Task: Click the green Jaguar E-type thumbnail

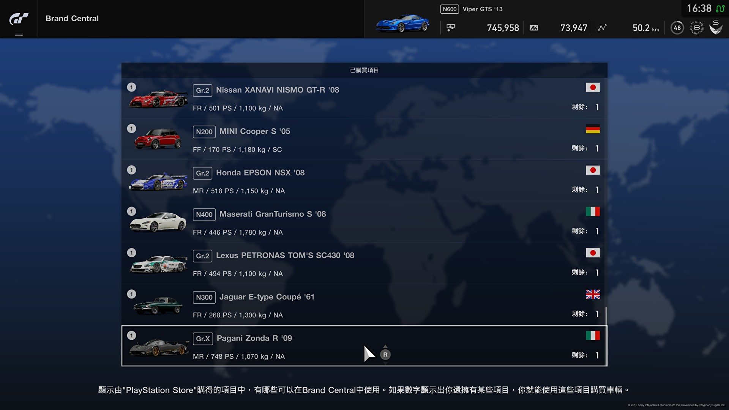Action: tap(158, 306)
